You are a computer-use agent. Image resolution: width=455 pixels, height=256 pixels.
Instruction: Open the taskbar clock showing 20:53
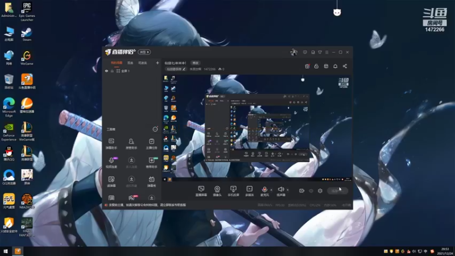[445, 251]
